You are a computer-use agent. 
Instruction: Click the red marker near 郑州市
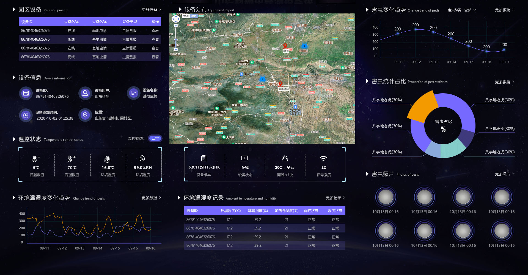point(280,84)
